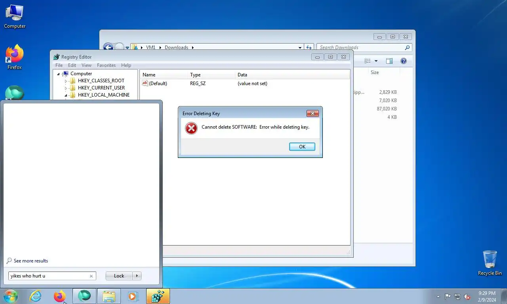Click the Lock button in Start menu
The image size is (507, 304).
click(119, 276)
